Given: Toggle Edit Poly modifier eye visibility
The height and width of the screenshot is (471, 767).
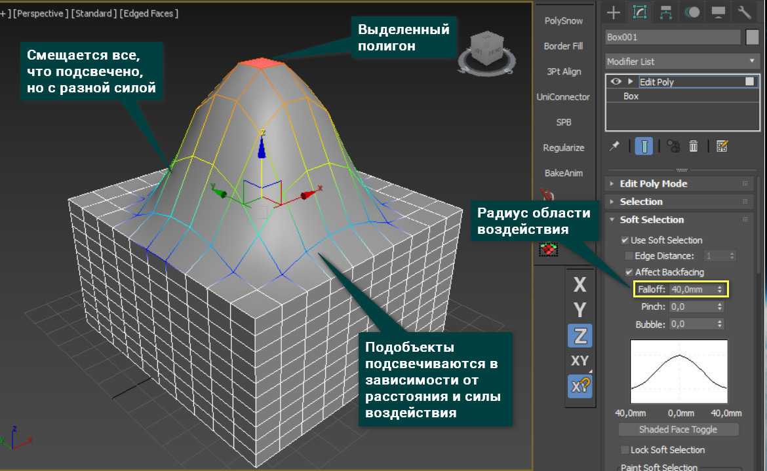Looking at the screenshot, I should [x=616, y=82].
